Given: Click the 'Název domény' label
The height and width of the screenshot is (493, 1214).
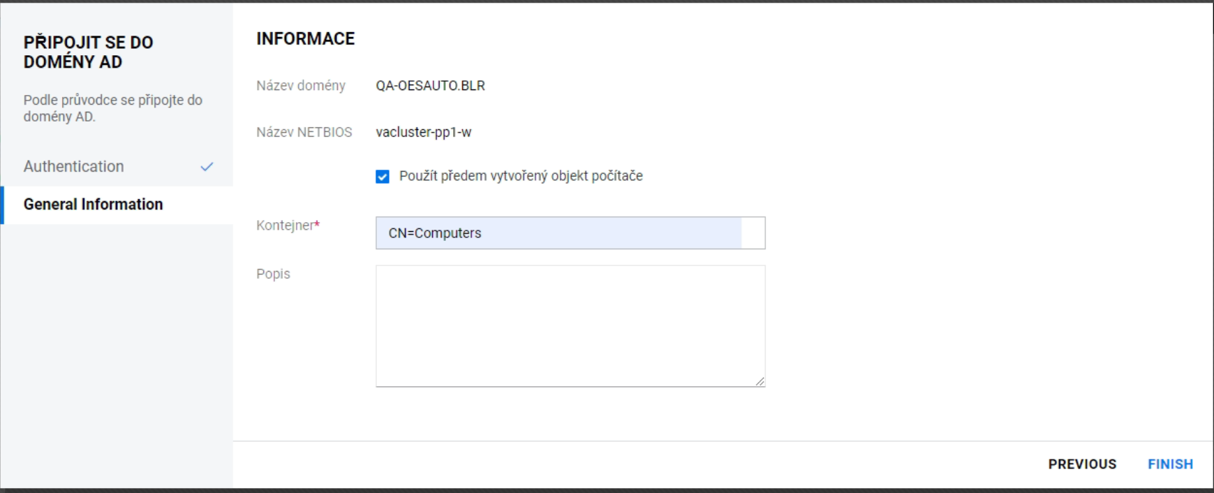Looking at the screenshot, I should (301, 86).
